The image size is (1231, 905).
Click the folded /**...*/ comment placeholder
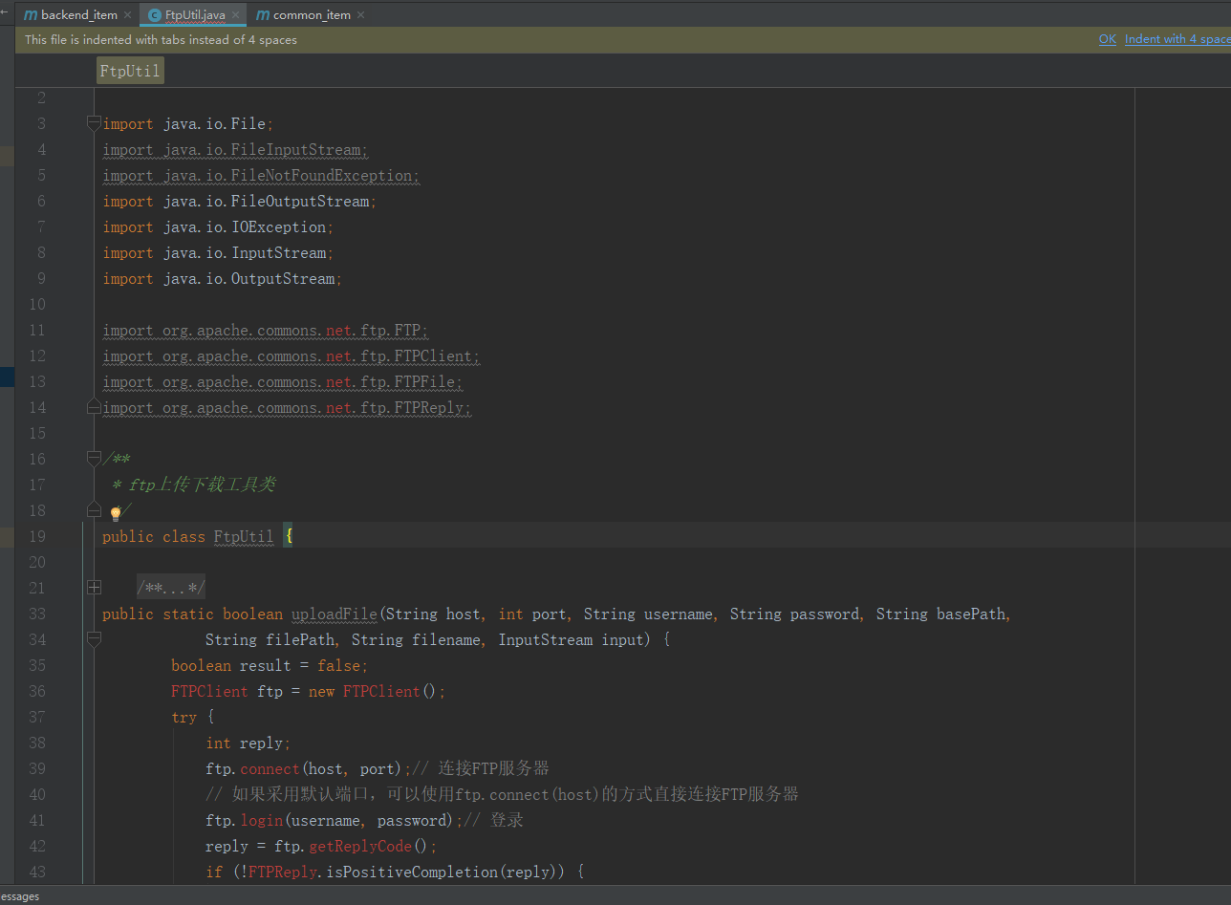171,588
